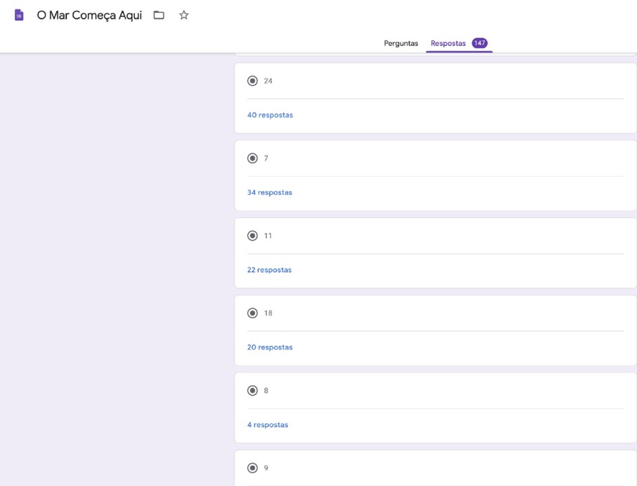Select the radio button for option 8
The image size is (637, 486).
coord(253,391)
